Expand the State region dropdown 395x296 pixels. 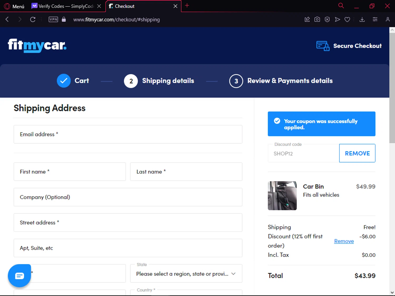(186, 274)
